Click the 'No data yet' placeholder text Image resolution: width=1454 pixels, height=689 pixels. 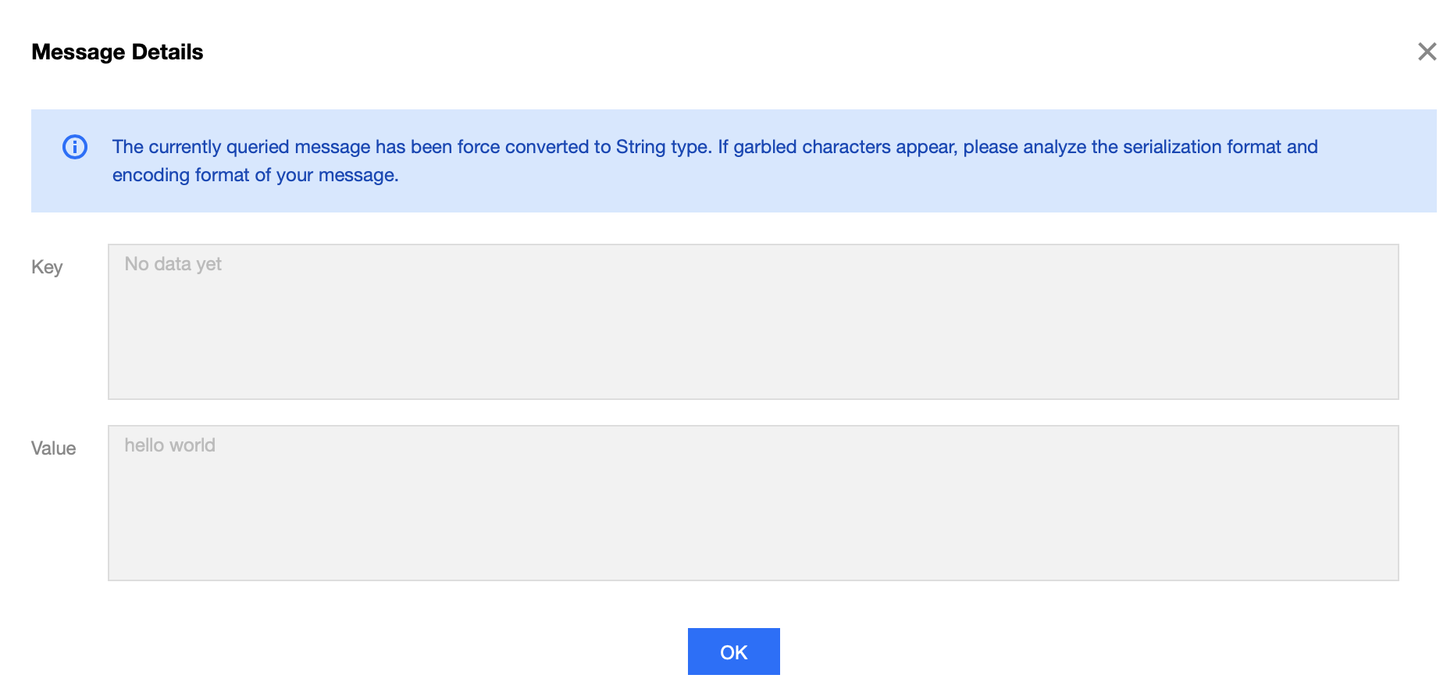pos(173,264)
